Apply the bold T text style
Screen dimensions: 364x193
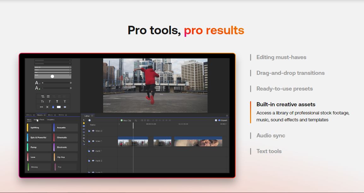point(57,101)
